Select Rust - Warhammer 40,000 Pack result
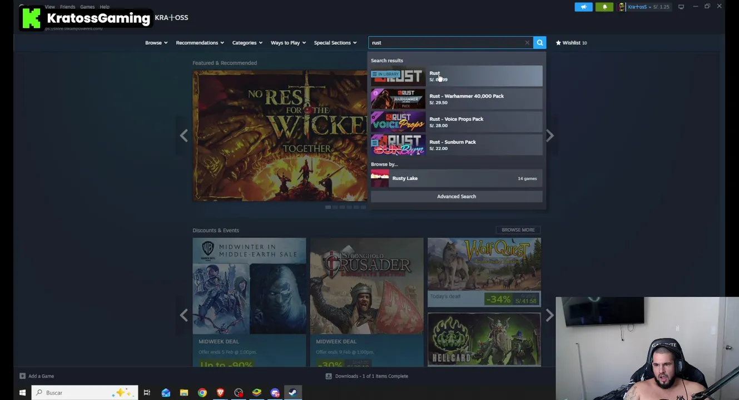This screenshot has height=400, width=739. (x=457, y=99)
